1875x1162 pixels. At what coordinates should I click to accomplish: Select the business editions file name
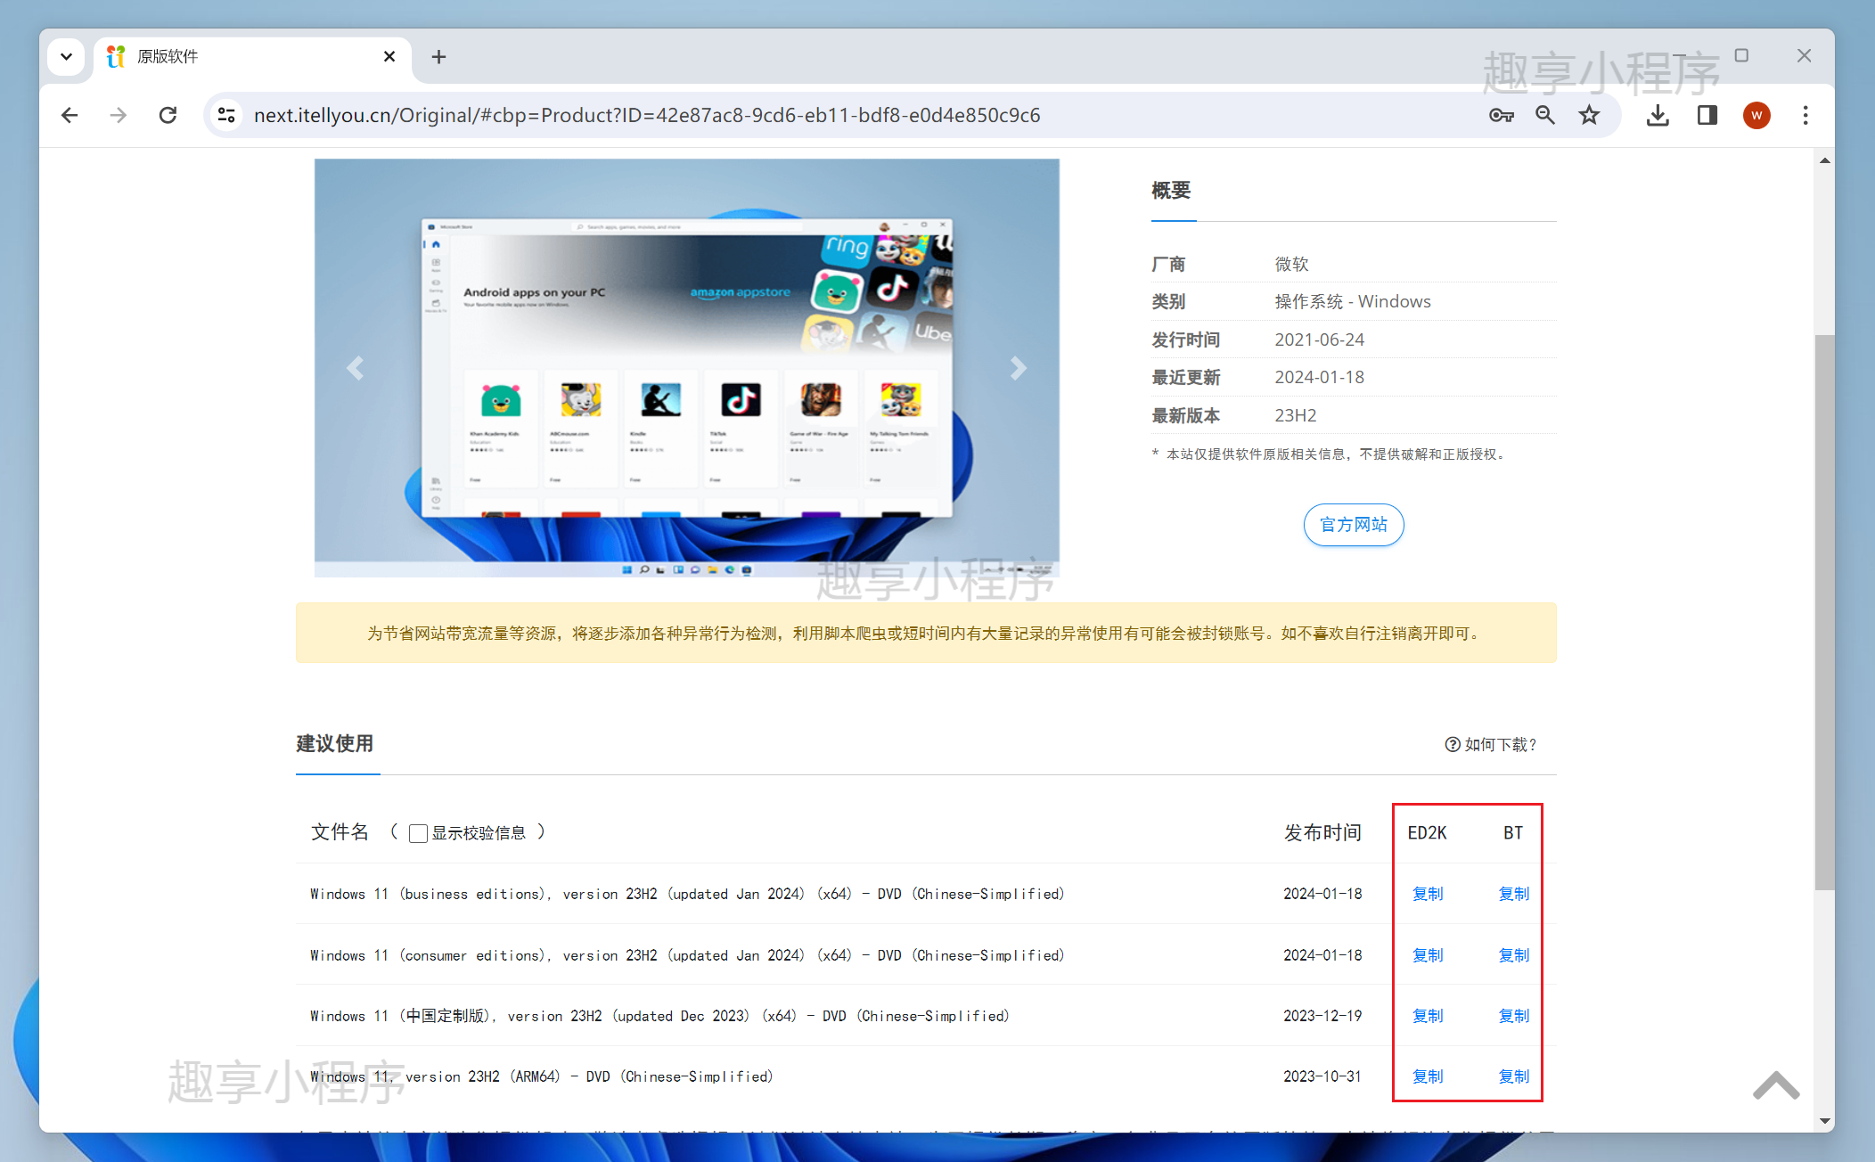[x=687, y=894]
